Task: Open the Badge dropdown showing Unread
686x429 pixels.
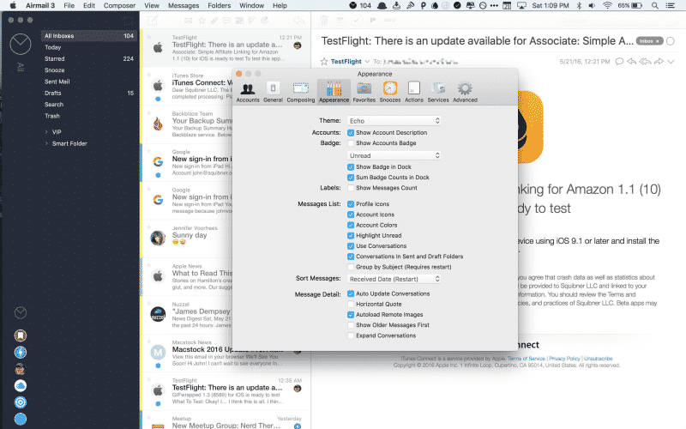Action: click(x=394, y=155)
